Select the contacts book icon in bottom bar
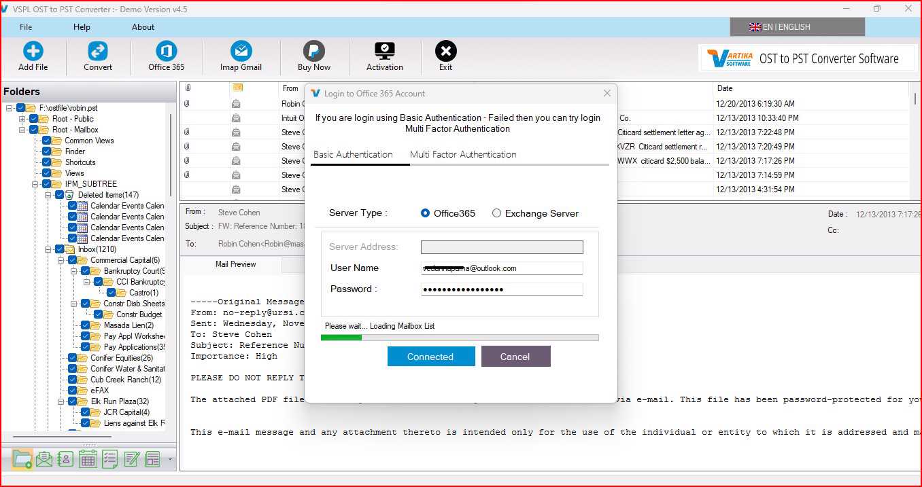Viewport: 922px width, 487px height. 66,459
